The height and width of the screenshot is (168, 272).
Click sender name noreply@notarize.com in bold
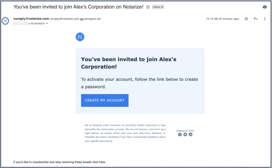[x=31, y=19]
